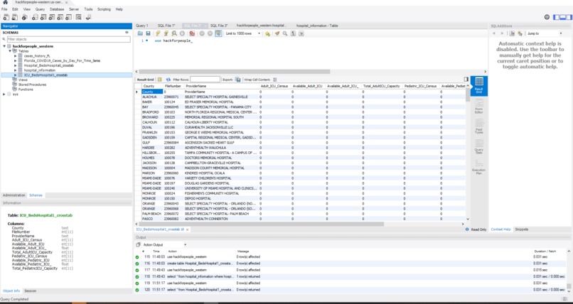Image resolution: width=573 pixels, height=304 pixels.
Task: Toggle the right SQL Additions panel visibility
Action: tap(569, 17)
